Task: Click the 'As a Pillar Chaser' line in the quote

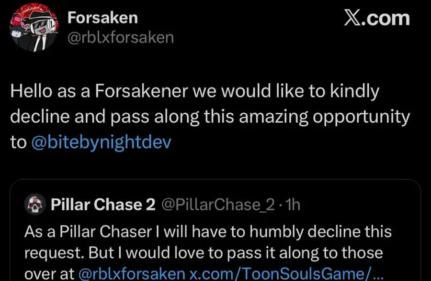Action: point(208,231)
